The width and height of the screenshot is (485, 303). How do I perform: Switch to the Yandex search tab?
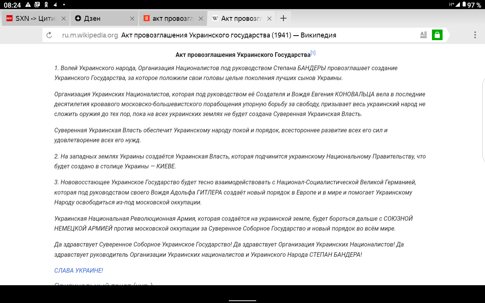[x=173, y=18]
